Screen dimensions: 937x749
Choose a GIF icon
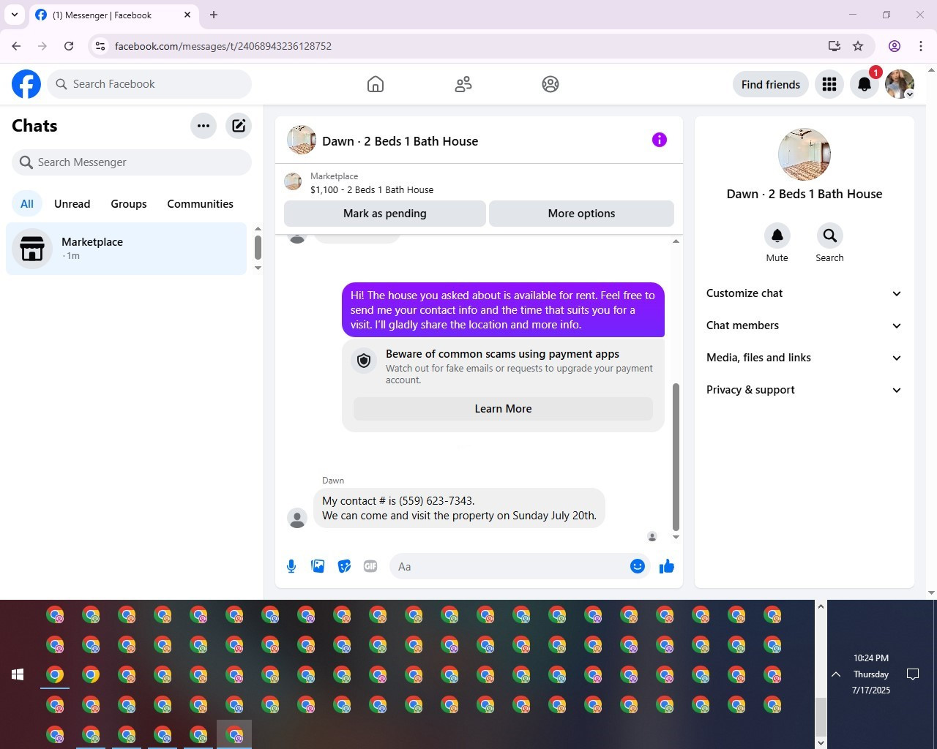click(x=370, y=566)
